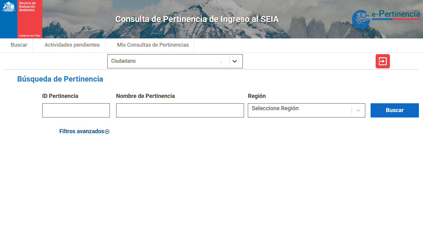Focus the Nombre de Pertinencia field
This screenshot has height=233, width=423.
click(x=180, y=111)
